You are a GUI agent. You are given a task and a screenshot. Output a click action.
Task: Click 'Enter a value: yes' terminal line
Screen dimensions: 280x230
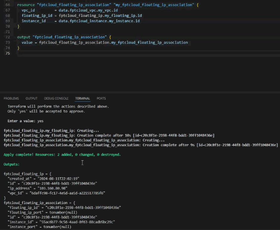tap(26, 121)
